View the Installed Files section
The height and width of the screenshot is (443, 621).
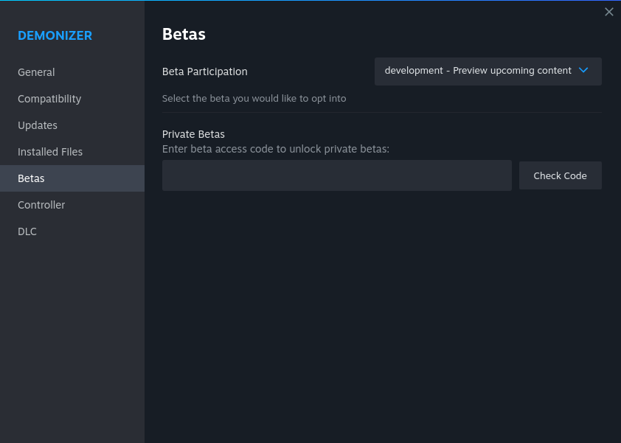pyautogui.click(x=50, y=152)
